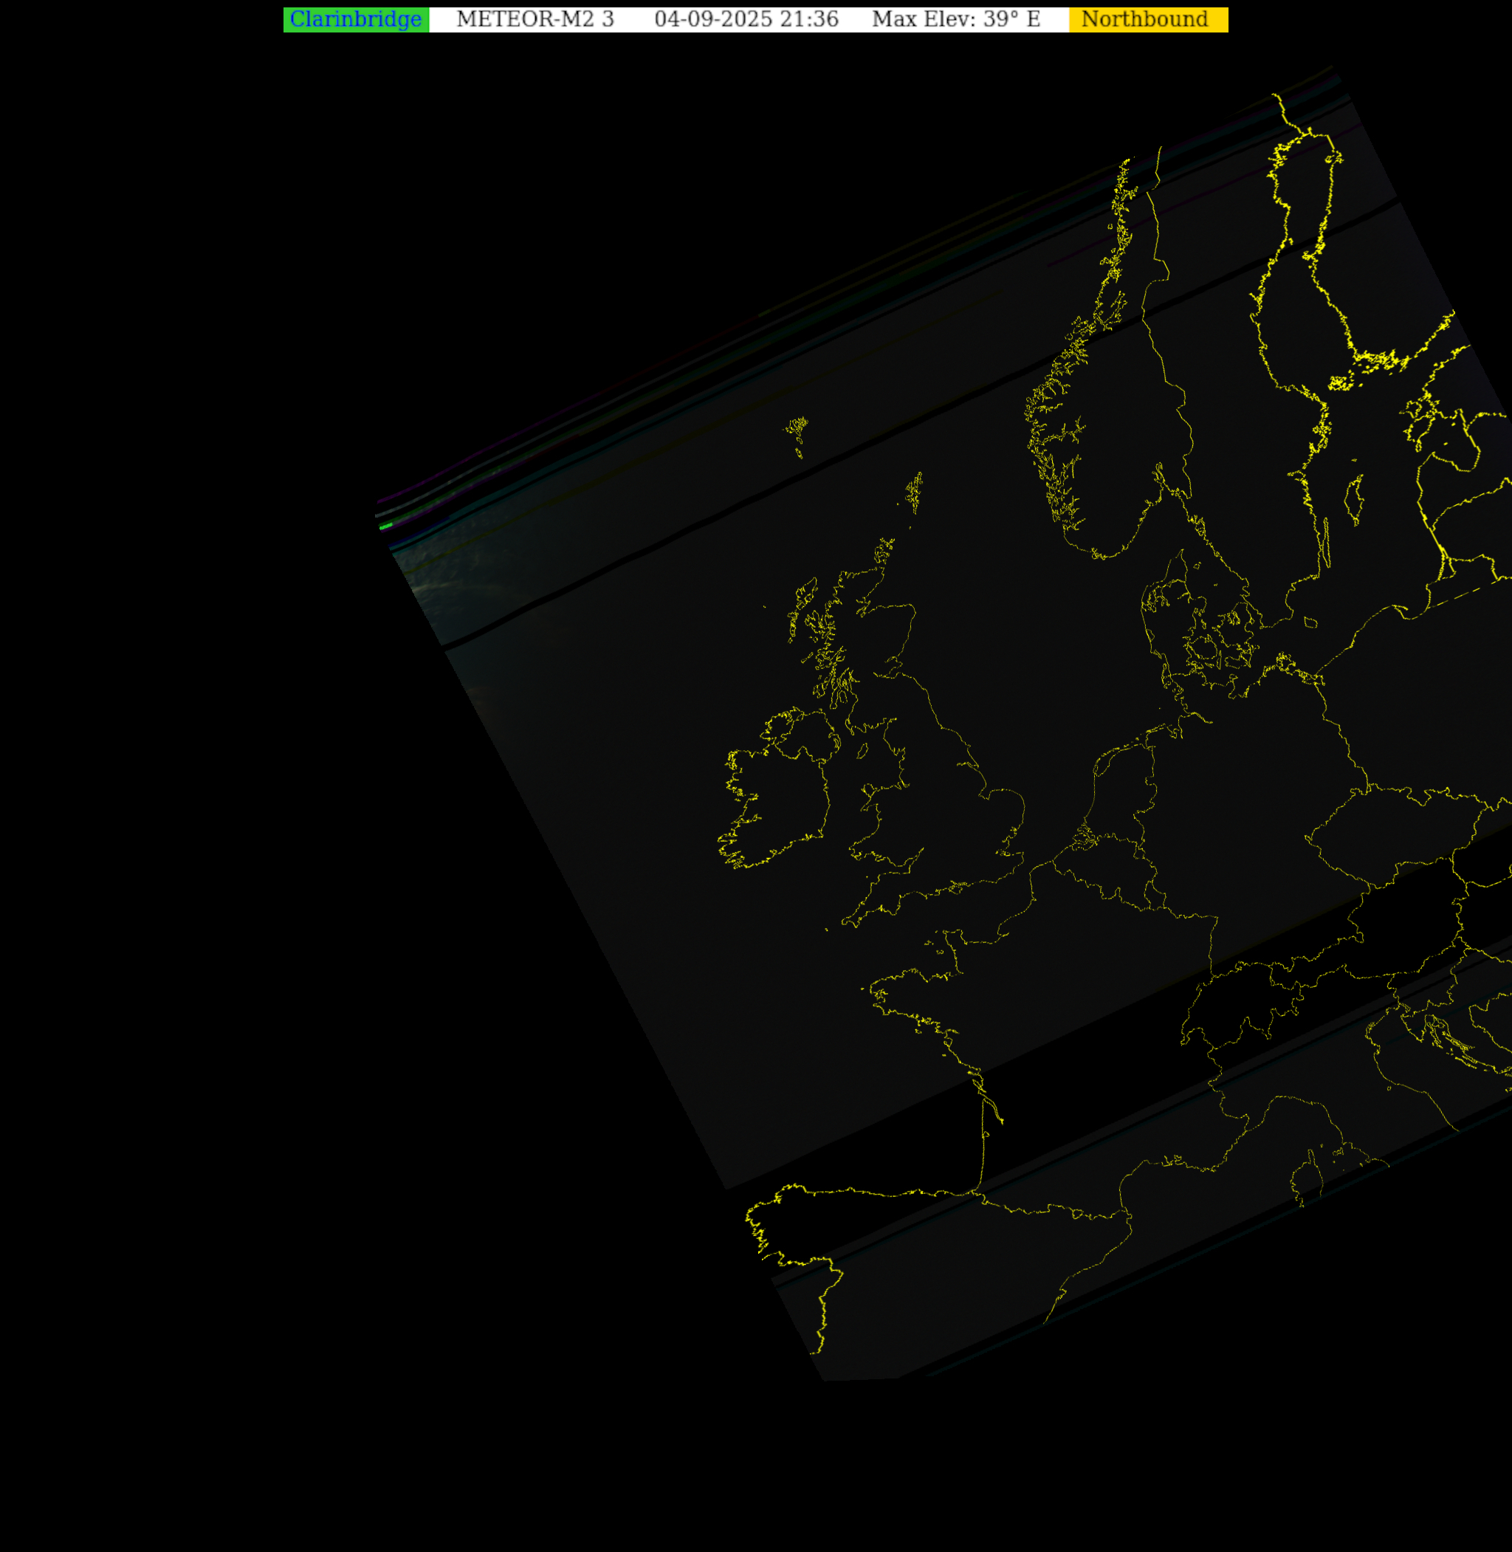Click the yellow "Northbound" direction label

1148,20
